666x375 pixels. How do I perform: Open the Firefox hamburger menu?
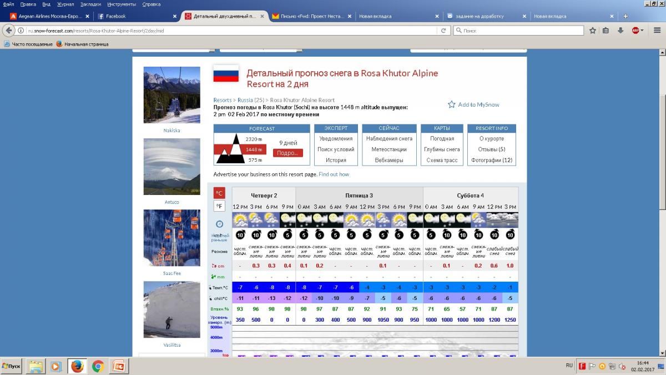[x=656, y=31]
